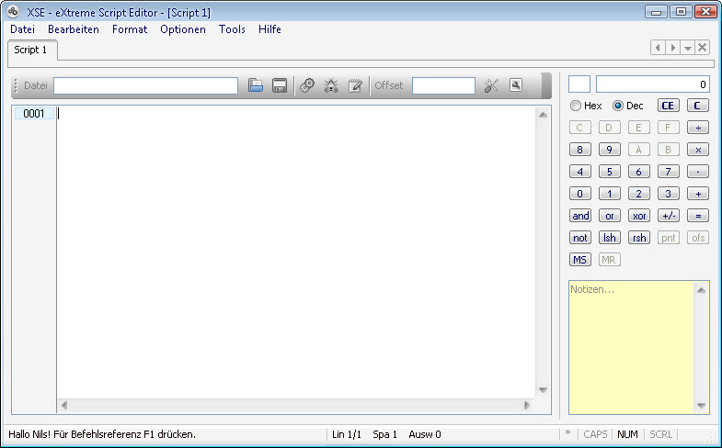
Task: Click calculator digit 9
Action: coord(609,150)
